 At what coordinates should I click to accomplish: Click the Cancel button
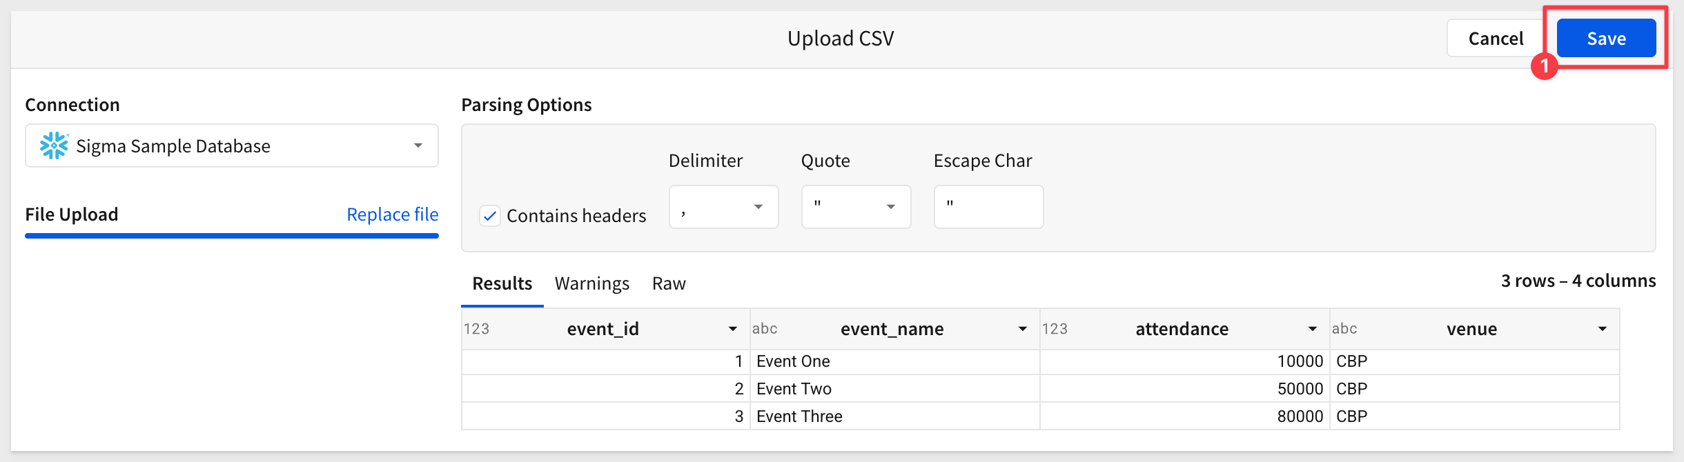pos(1496,38)
